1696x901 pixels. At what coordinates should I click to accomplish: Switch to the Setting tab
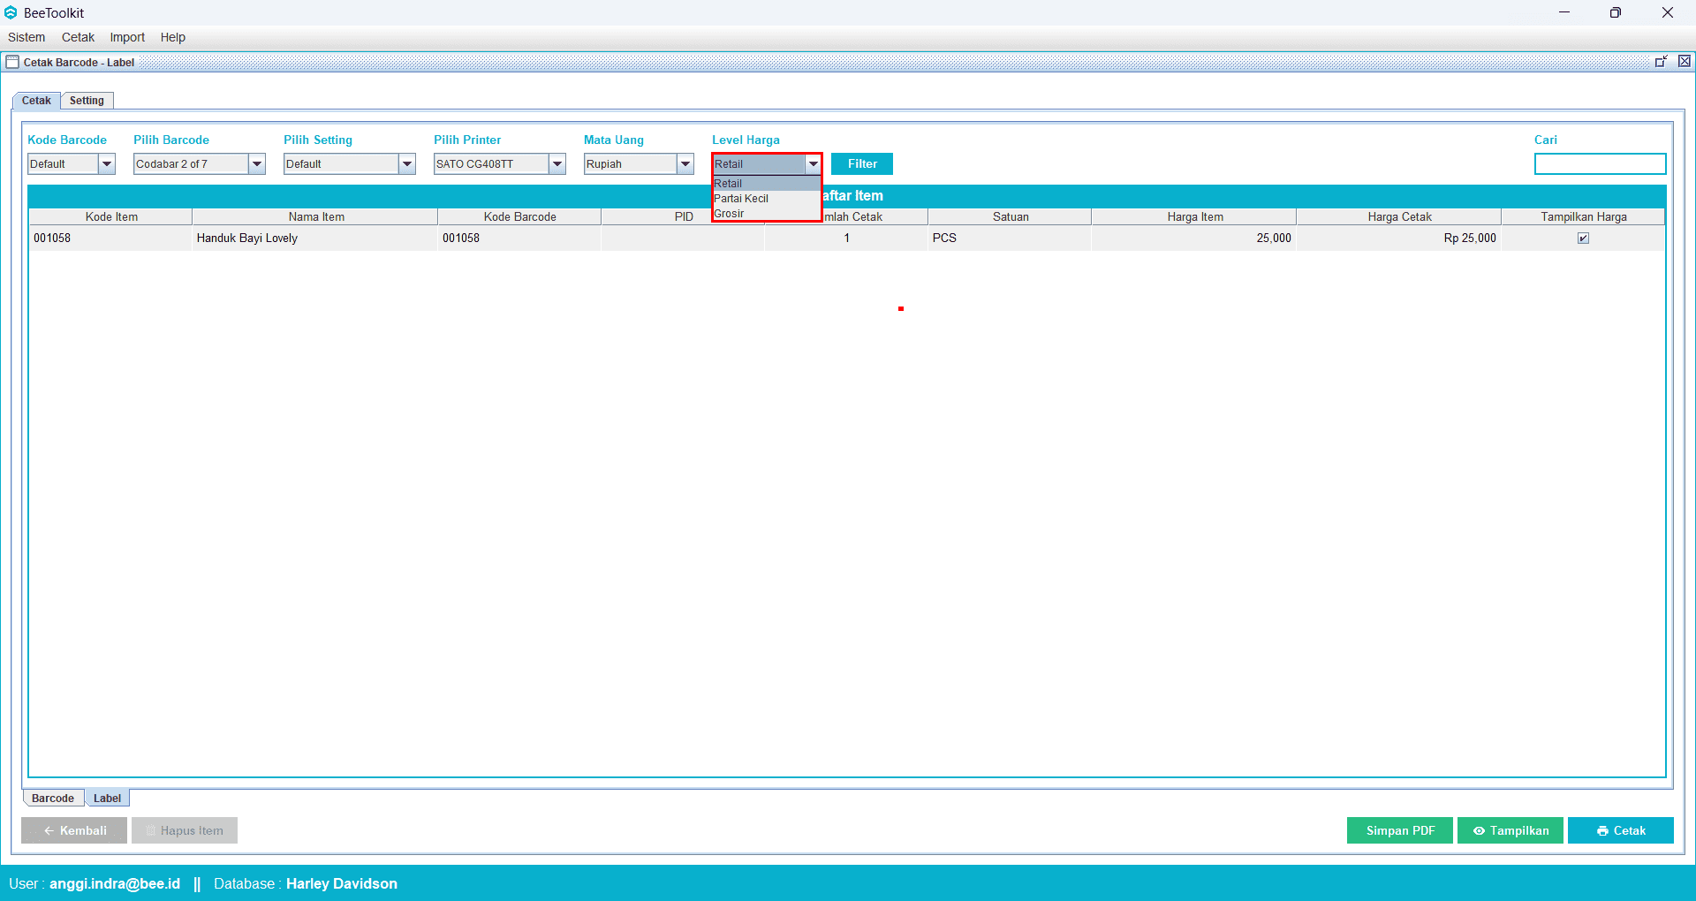coord(87,101)
